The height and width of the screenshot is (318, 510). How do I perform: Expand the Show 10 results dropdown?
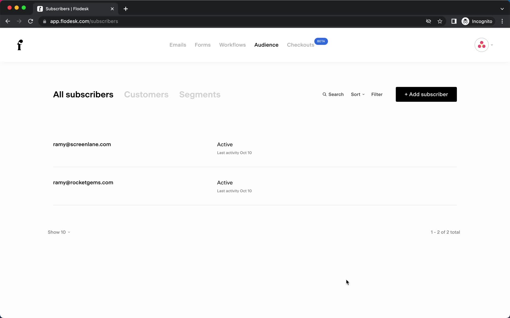58,232
